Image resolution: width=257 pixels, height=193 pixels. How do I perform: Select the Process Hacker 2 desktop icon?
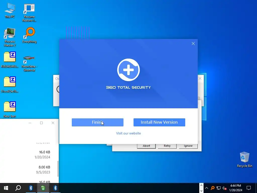(x=10, y=37)
